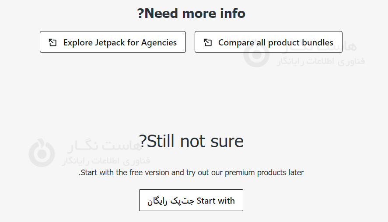Click external-link icon beside Compare all product bundles
The height and width of the screenshot is (222, 388).
208,42
